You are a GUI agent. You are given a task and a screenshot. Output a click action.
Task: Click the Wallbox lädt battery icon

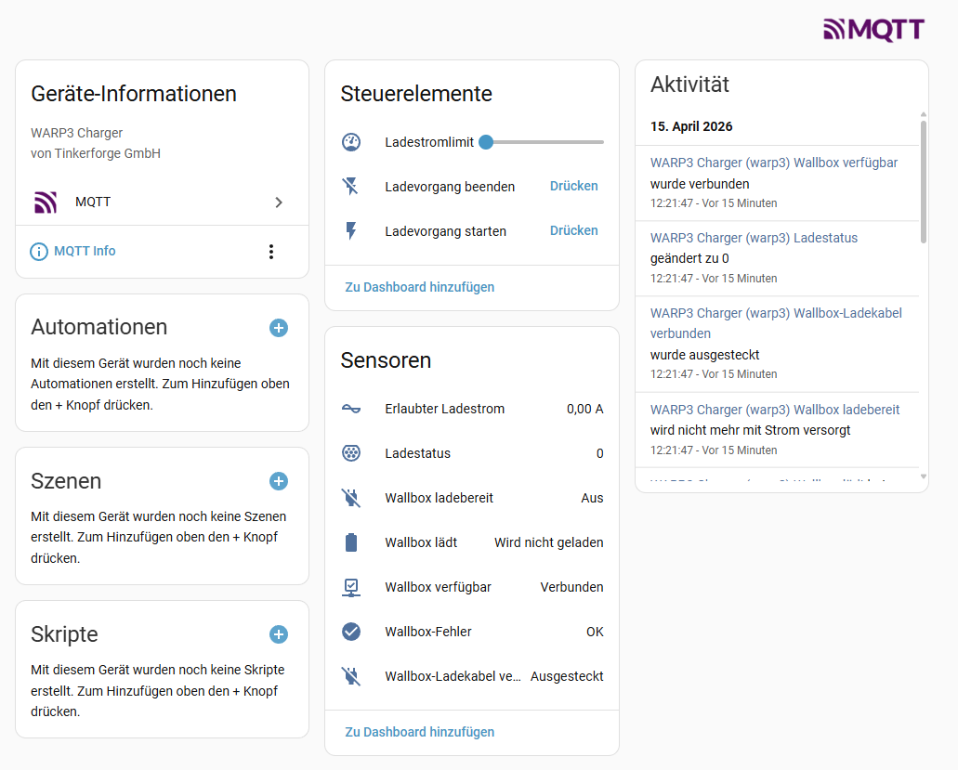point(351,542)
